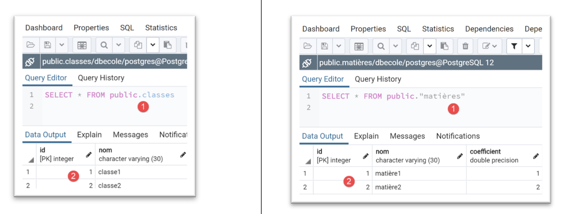This screenshot has height=214, width=564.
Task: Select Explain tab in classes panel
Action: (89, 135)
